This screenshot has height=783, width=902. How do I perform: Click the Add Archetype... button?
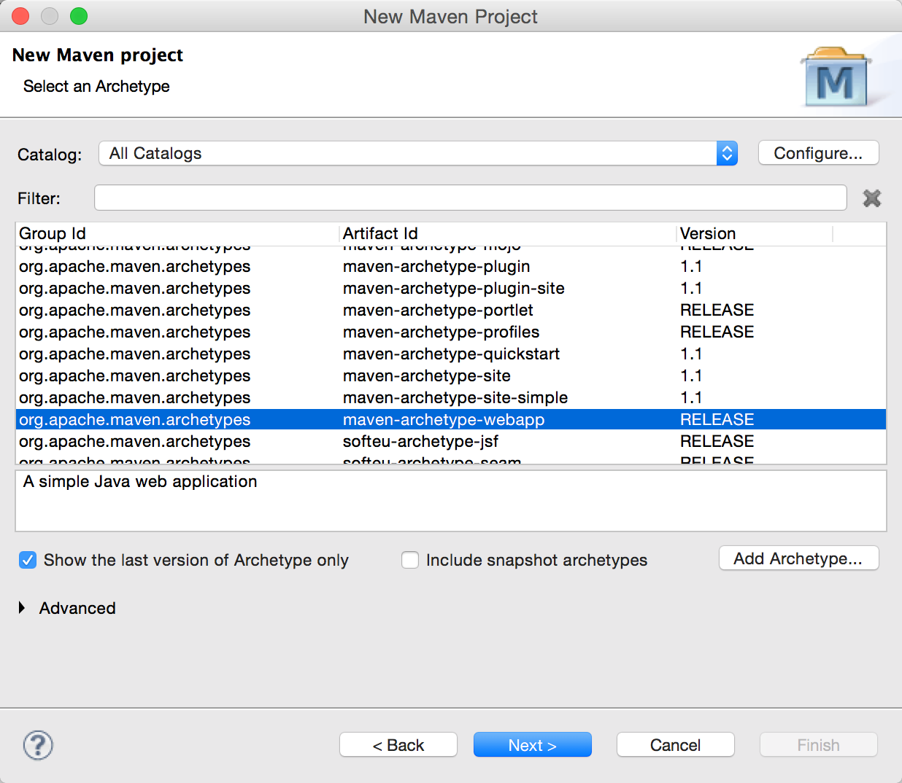[x=798, y=558]
